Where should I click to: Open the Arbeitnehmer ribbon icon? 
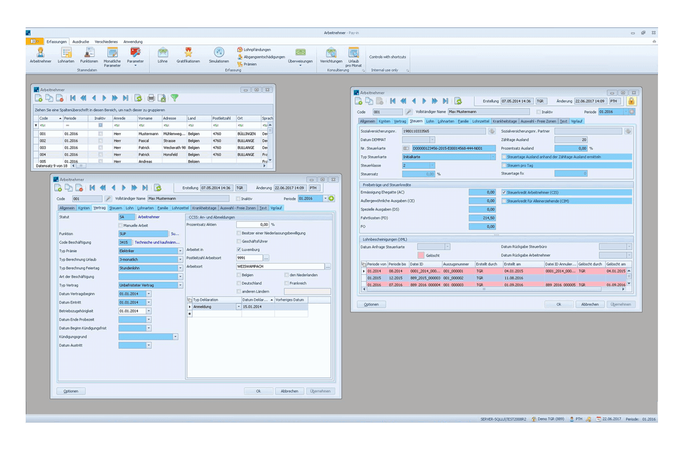click(x=41, y=55)
